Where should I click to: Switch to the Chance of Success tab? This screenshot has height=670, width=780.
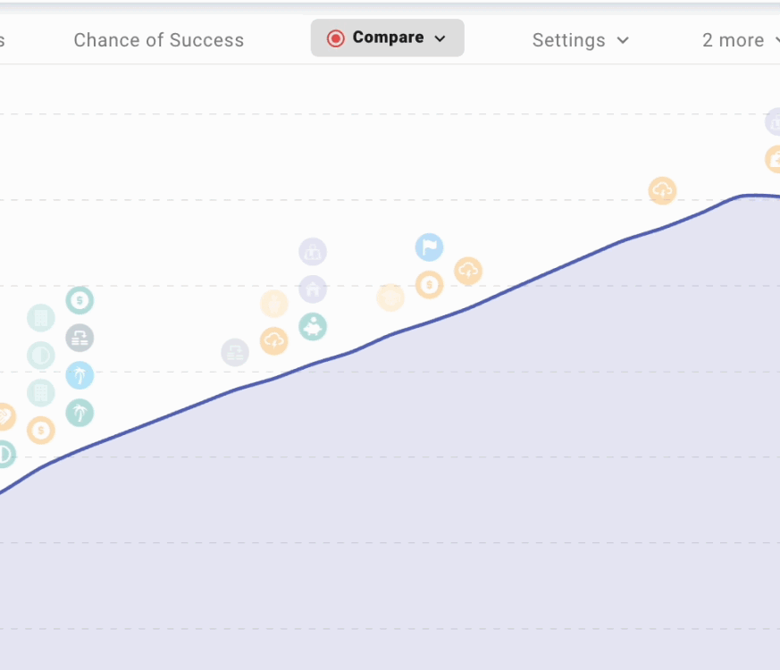[159, 40]
